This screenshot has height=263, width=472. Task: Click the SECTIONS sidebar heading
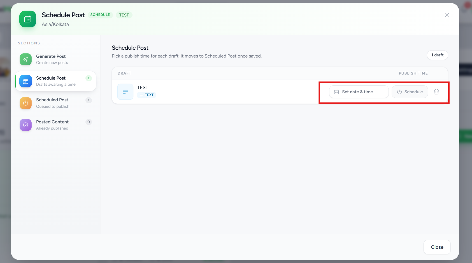point(29,43)
